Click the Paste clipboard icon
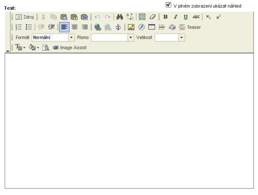The width and height of the screenshot is (258, 195). 63,17
